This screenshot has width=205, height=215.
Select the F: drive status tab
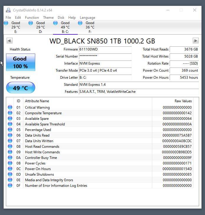click(90, 27)
